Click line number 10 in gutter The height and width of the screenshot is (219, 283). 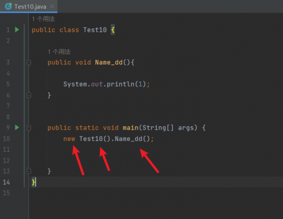coord(6,139)
